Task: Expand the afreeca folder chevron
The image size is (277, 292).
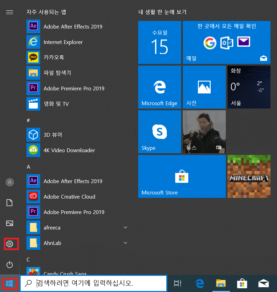Action: coord(125,227)
